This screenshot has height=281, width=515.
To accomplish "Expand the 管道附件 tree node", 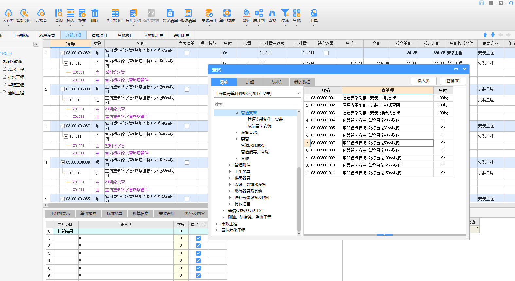I will pyautogui.click(x=230, y=165).
